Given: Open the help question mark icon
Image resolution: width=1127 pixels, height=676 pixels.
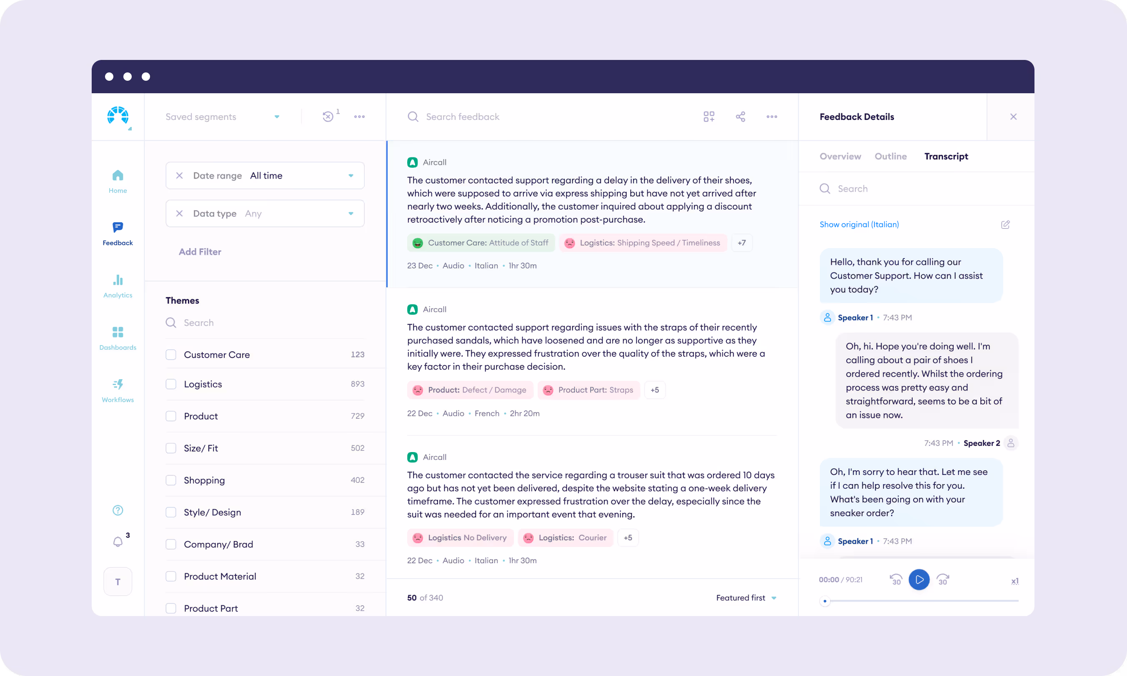Looking at the screenshot, I should pyautogui.click(x=118, y=510).
